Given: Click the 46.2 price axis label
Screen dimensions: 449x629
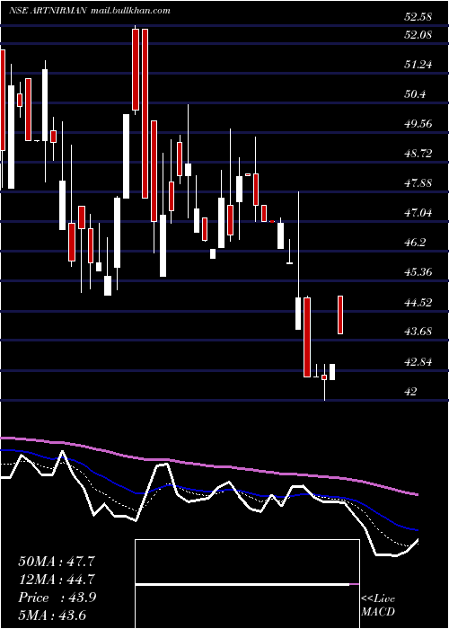Looking at the screenshot, I should click(x=417, y=243).
